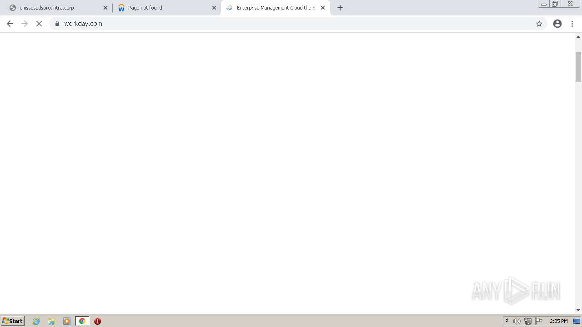The height and width of the screenshot is (327, 582).
Task: Open the media player taskbar icon
Action: pyautogui.click(x=67, y=321)
